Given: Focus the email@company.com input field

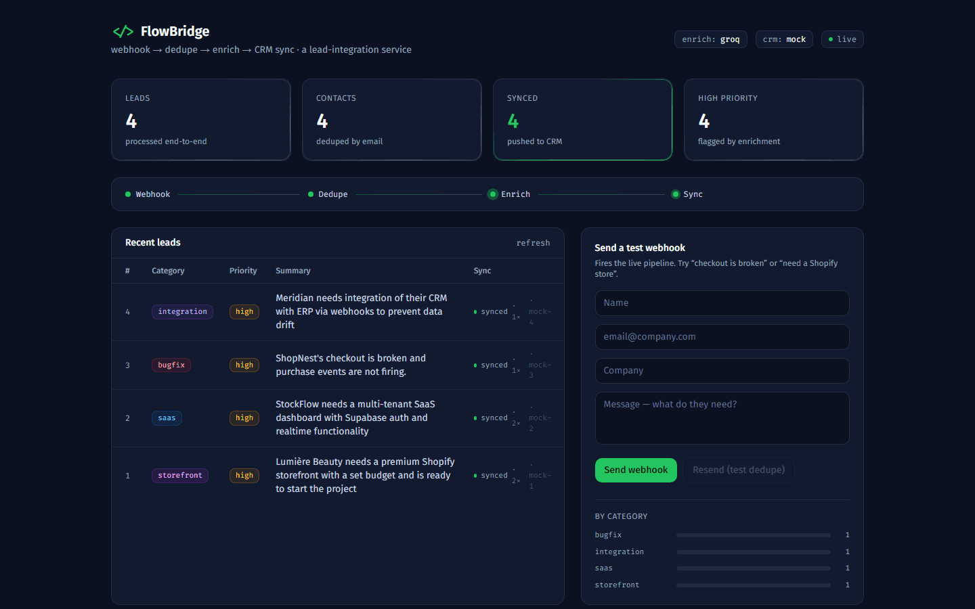Looking at the screenshot, I should pyautogui.click(x=722, y=337).
